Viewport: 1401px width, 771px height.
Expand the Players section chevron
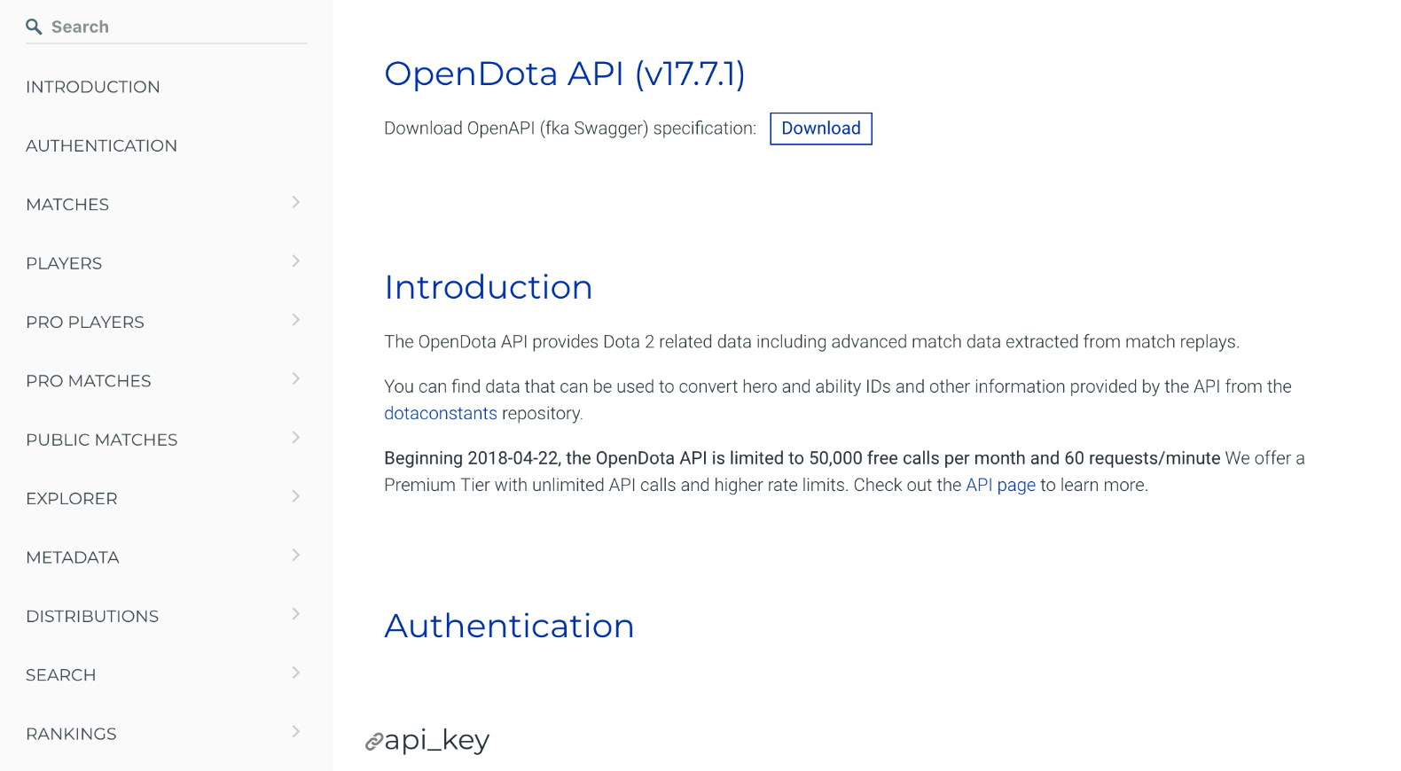click(296, 261)
